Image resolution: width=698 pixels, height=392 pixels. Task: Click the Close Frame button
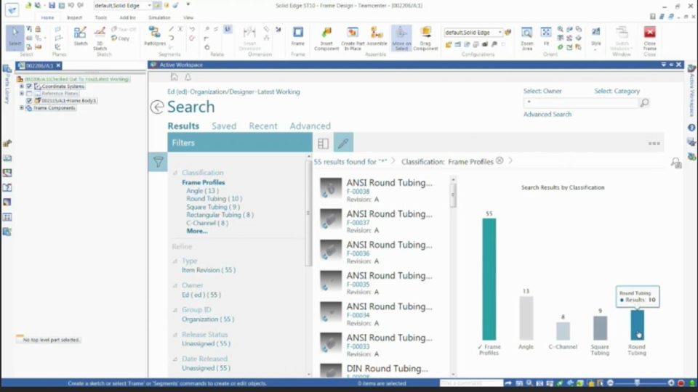(x=649, y=36)
